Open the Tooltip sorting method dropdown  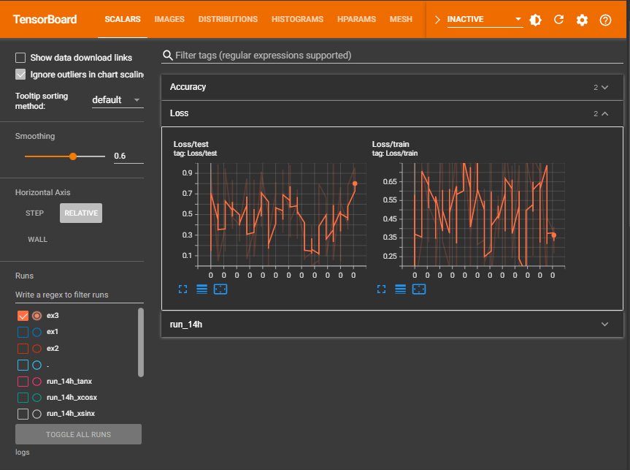click(x=118, y=100)
